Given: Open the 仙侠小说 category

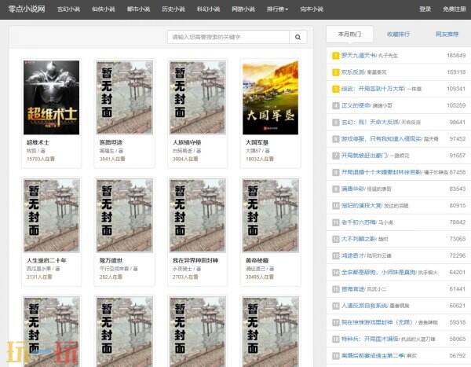Looking at the screenshot, I should pos(104,9).
